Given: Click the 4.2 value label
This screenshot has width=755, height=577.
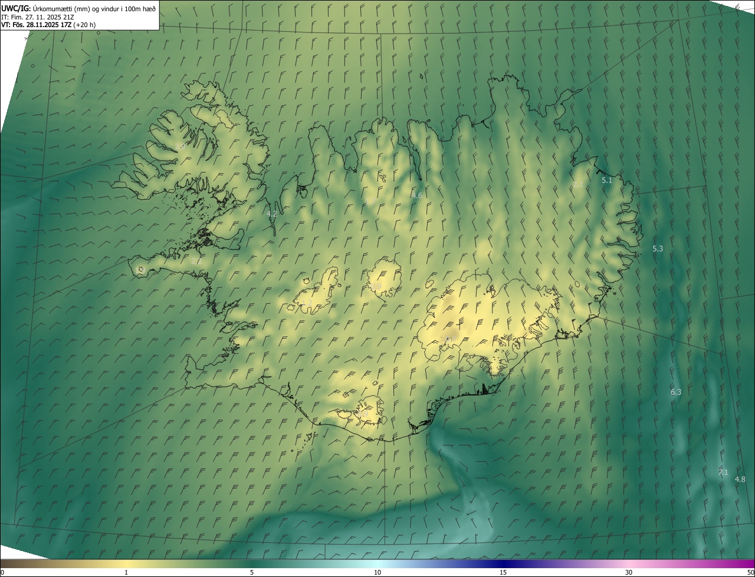Looking at the screenshot, I should coord(272,214).
